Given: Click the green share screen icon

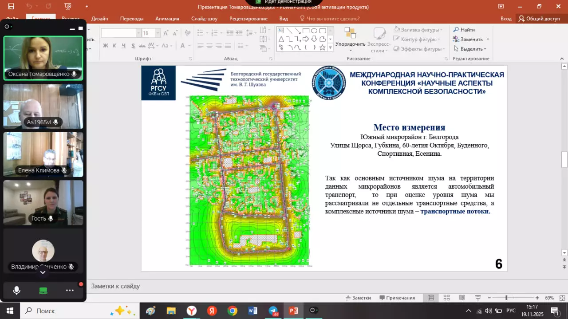Looking at the screenshot, I should [x=43, y=291].
